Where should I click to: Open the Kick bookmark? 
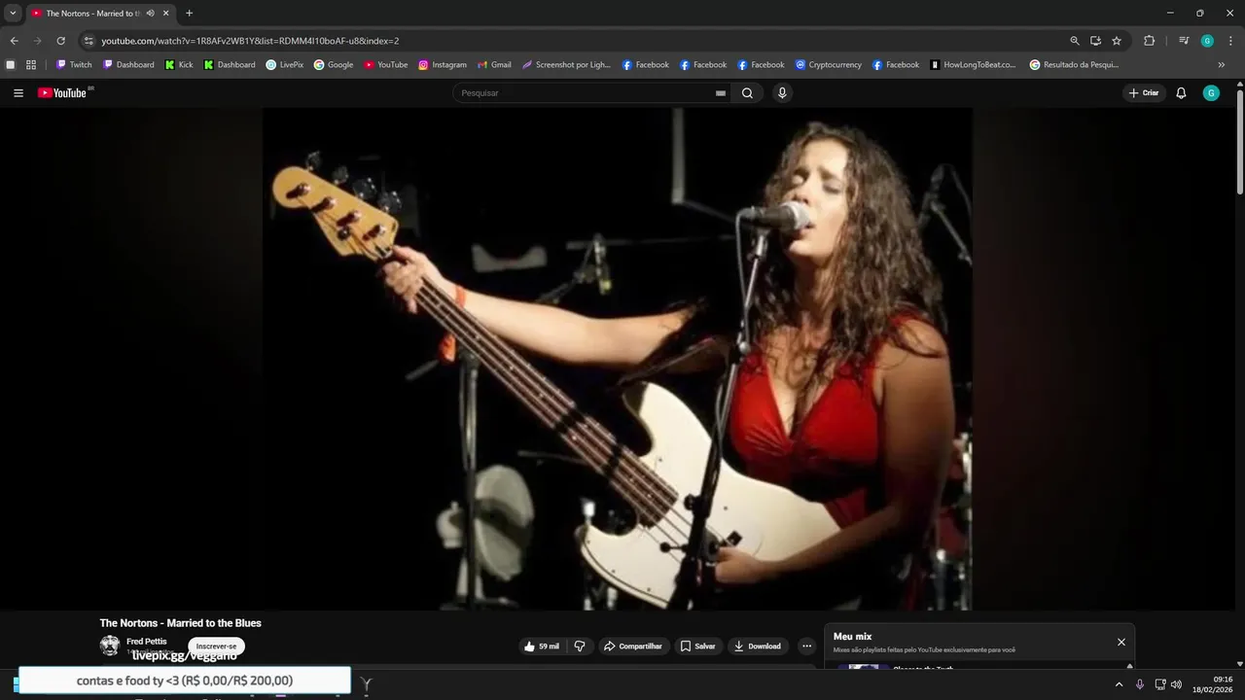[179, 65]
